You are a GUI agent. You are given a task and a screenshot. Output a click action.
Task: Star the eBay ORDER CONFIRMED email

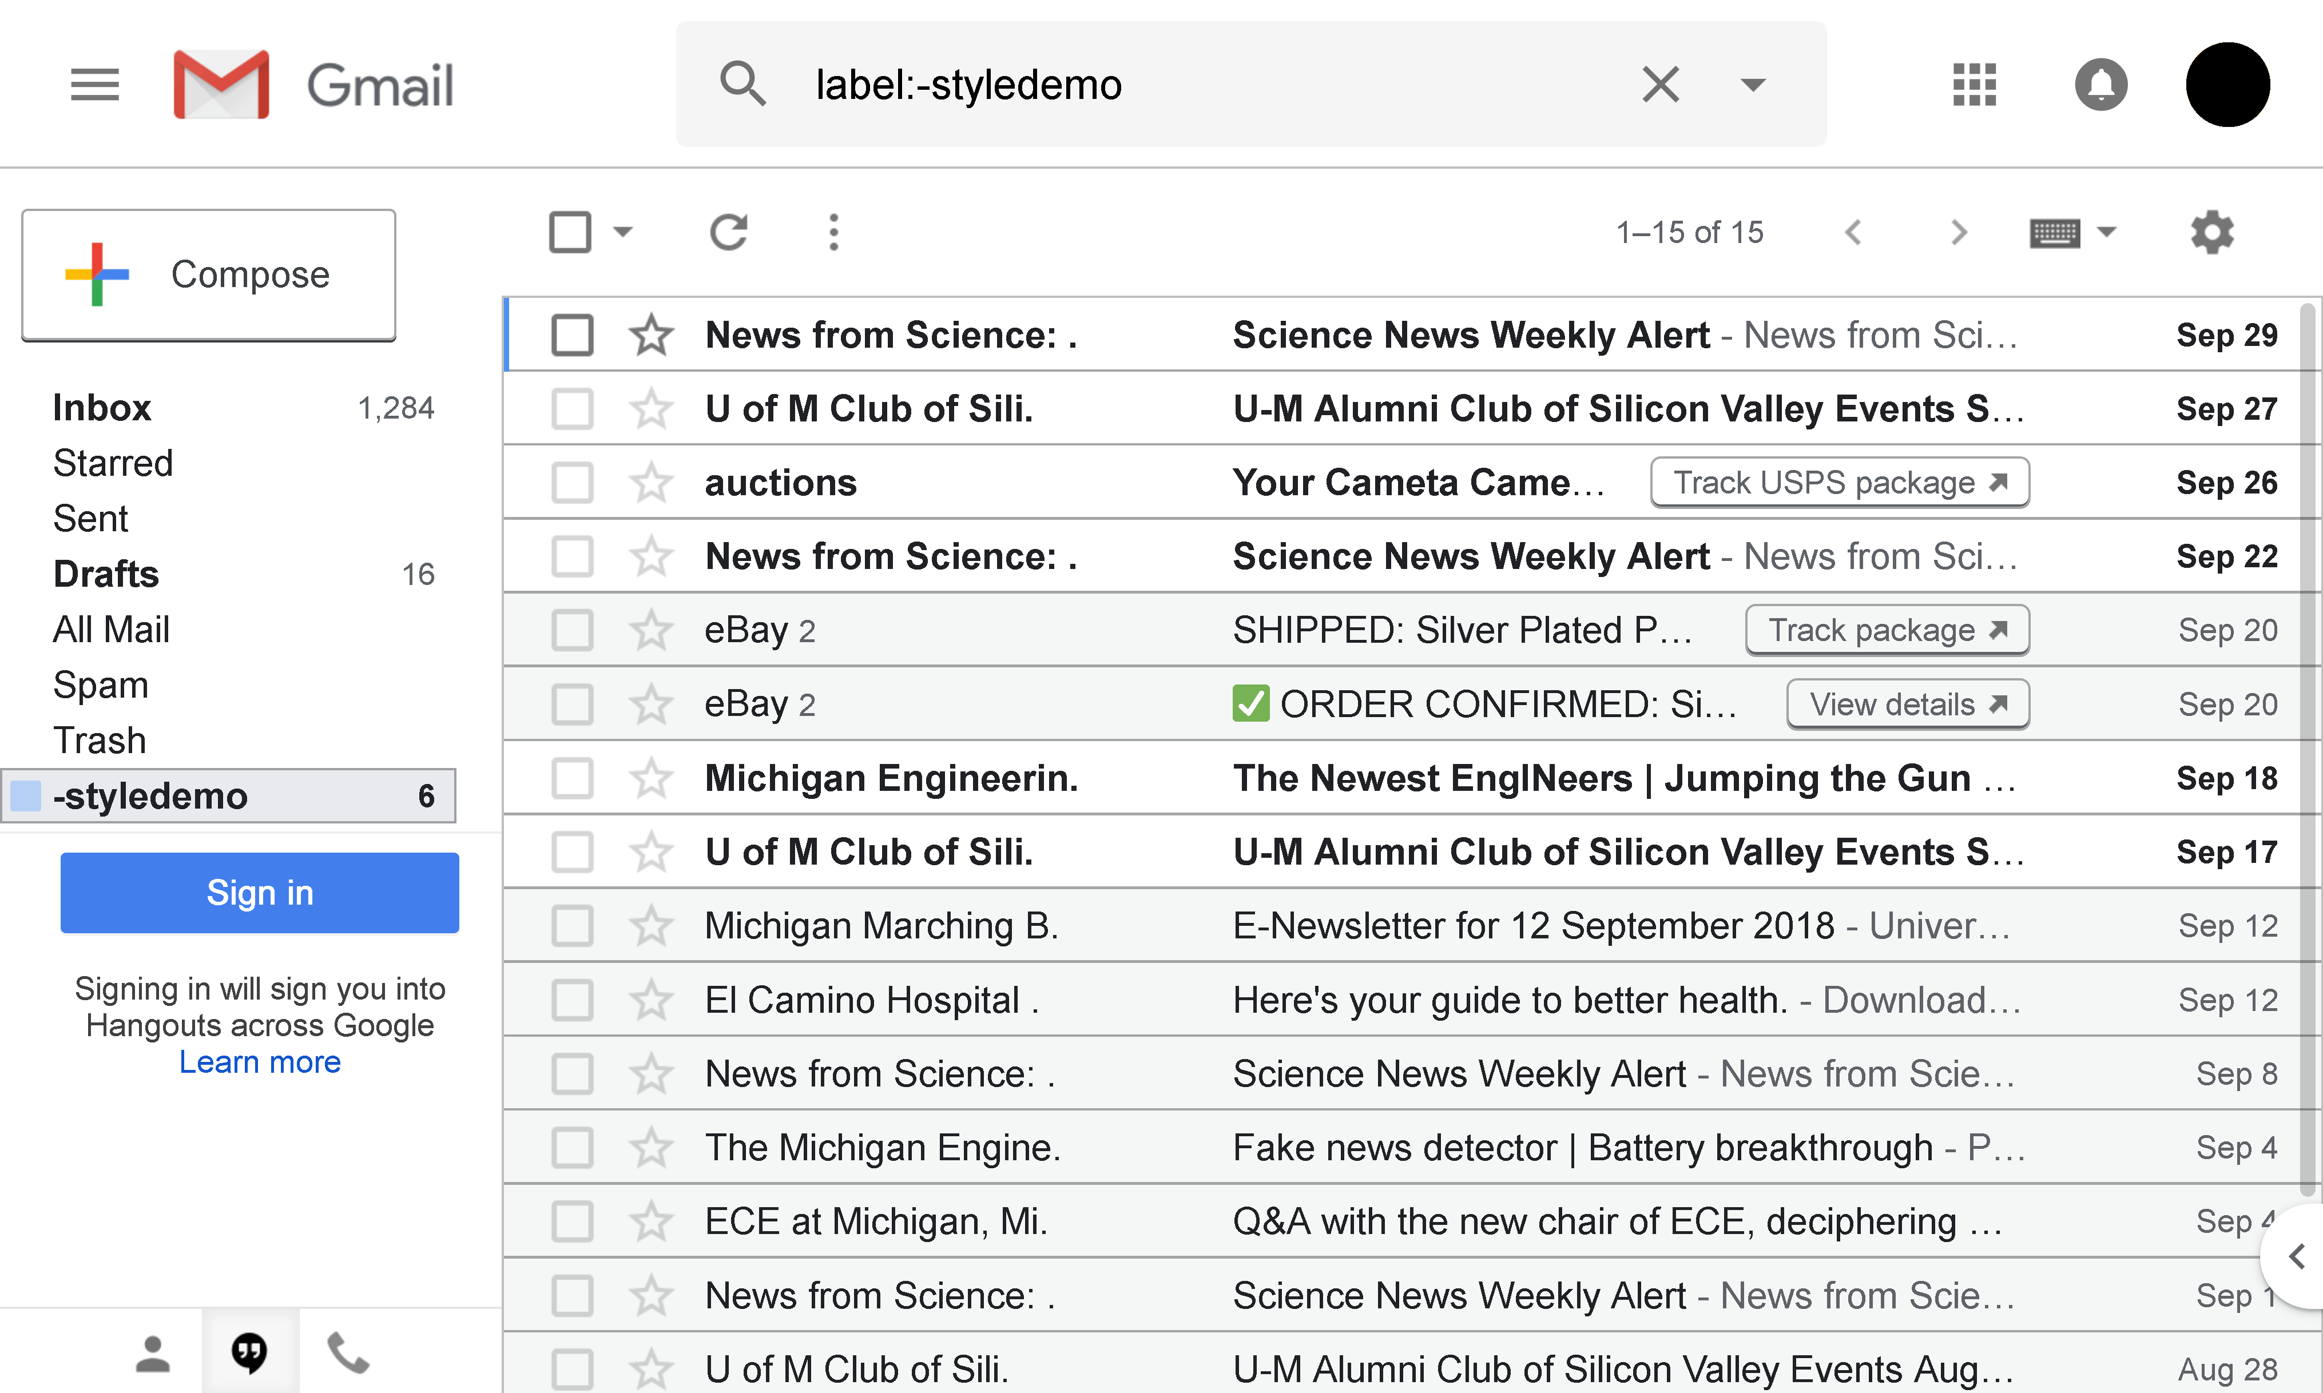[x=651, y=704]
